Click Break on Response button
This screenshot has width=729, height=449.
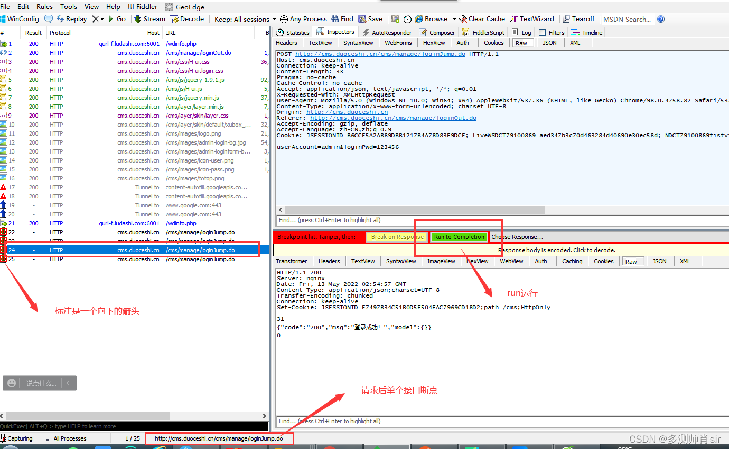[397, 237]
